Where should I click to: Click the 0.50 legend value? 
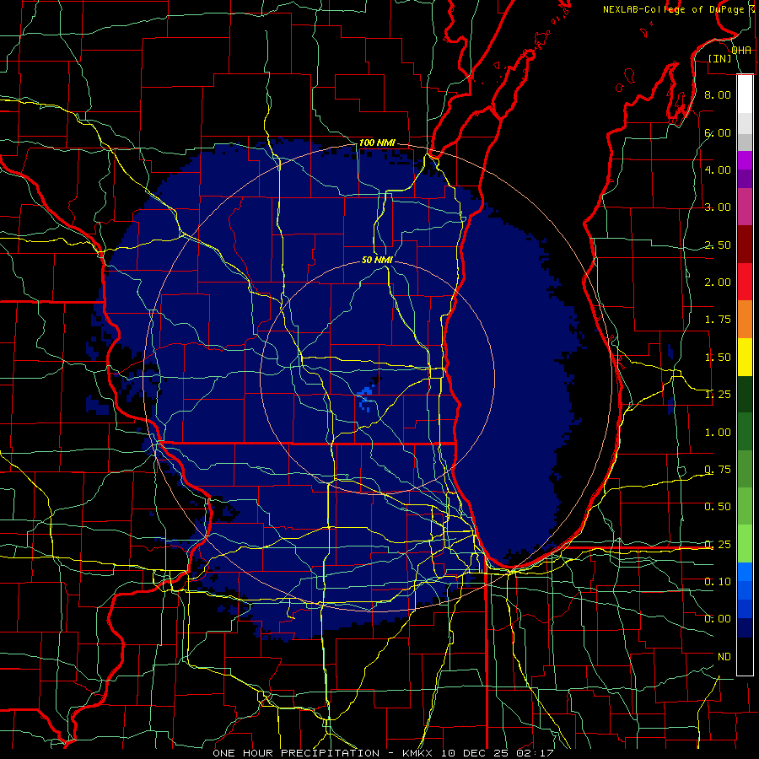click(718, 507)
